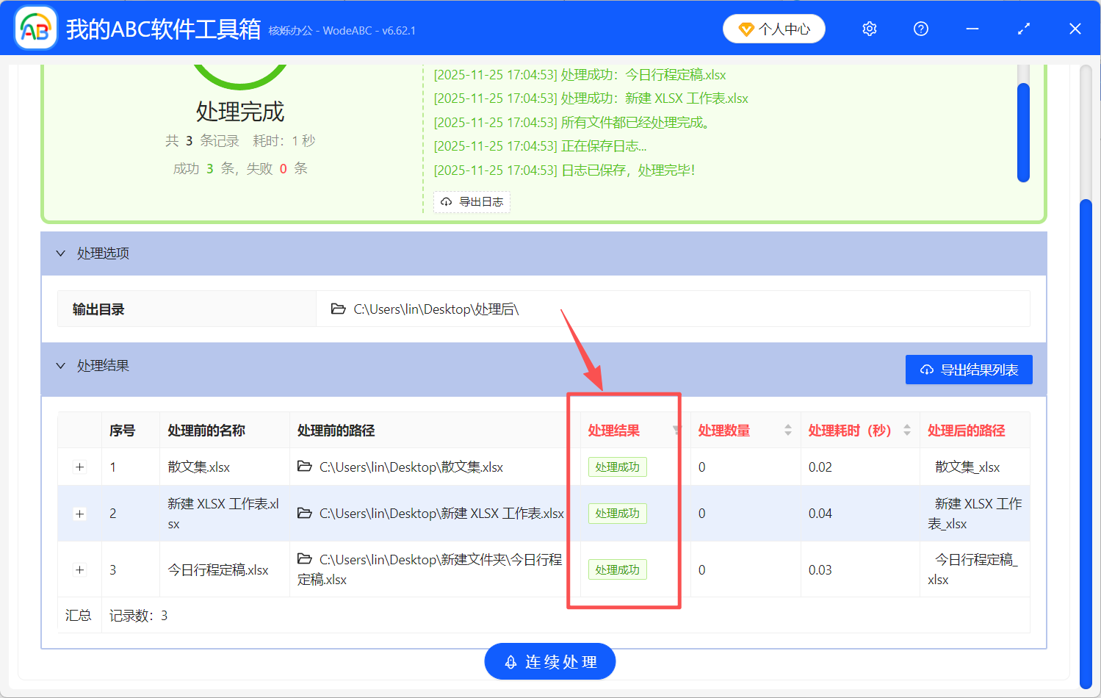
Task: Click the AB toolbox logo icon
Action: click(35, 27)
